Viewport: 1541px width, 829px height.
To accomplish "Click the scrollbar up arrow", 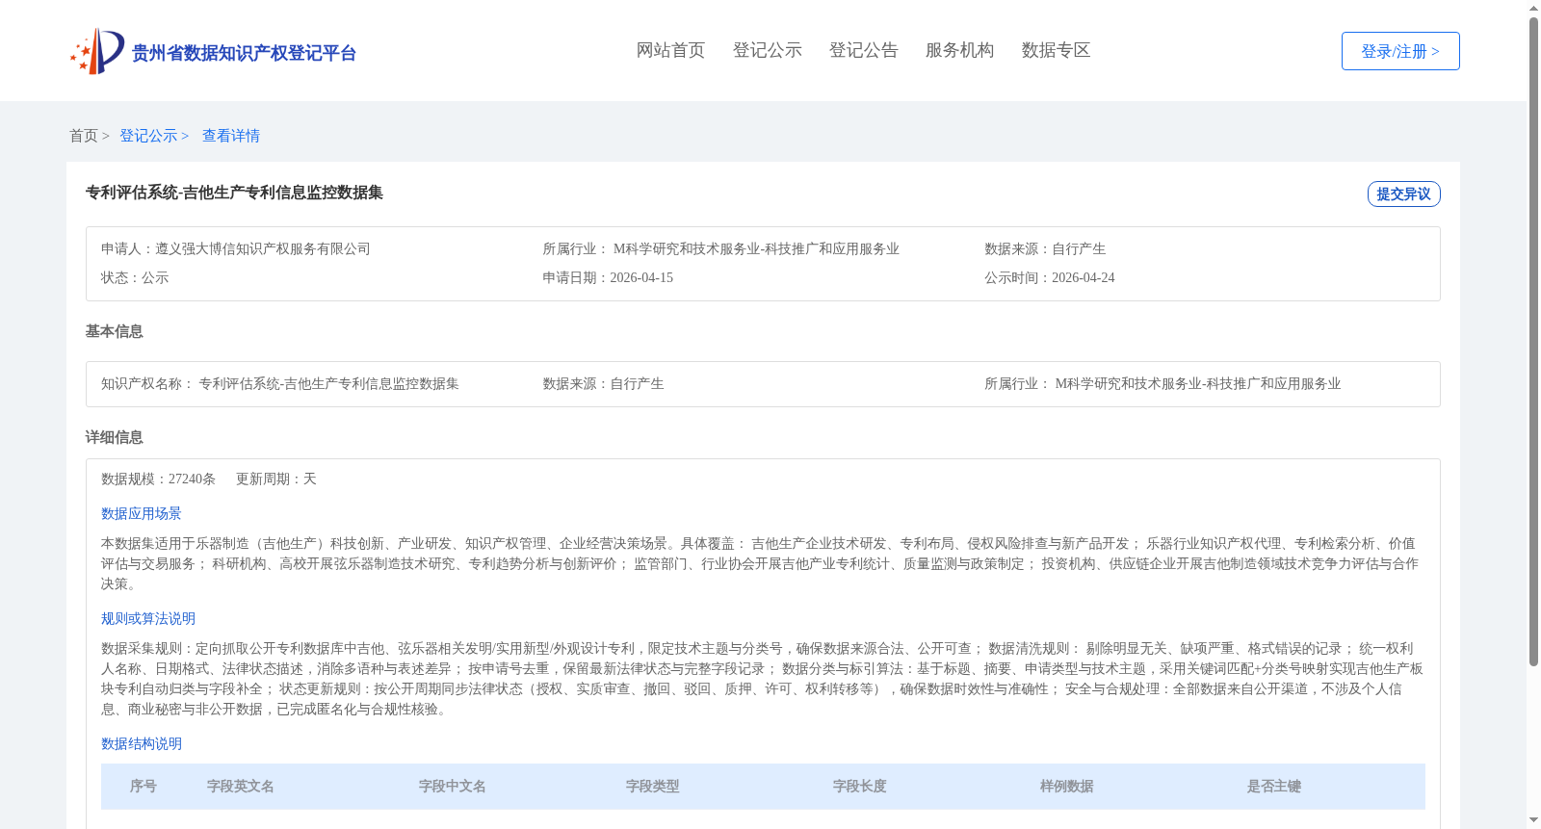I will [1534, 8].
